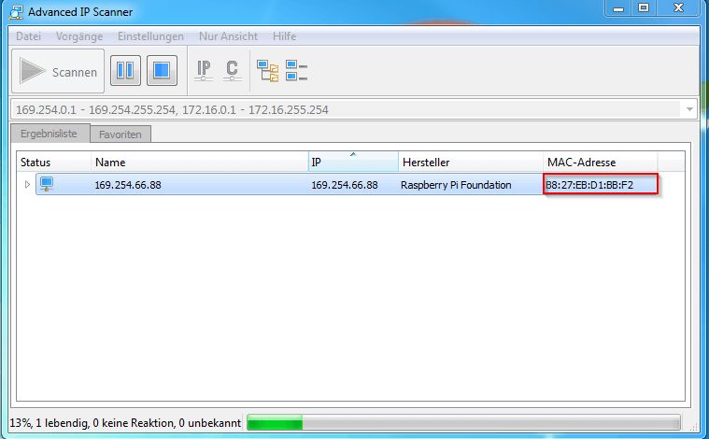Open the Nur Ansicht menu
709x439 pixels.
tap(228, 36)
